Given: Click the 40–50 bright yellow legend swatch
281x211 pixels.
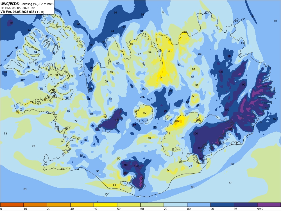Looking at the screenshot, I should pos(105,205).
